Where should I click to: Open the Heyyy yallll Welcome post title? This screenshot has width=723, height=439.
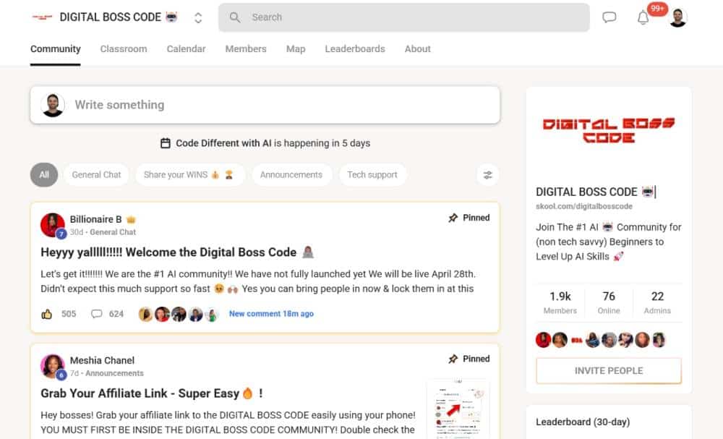177,252
